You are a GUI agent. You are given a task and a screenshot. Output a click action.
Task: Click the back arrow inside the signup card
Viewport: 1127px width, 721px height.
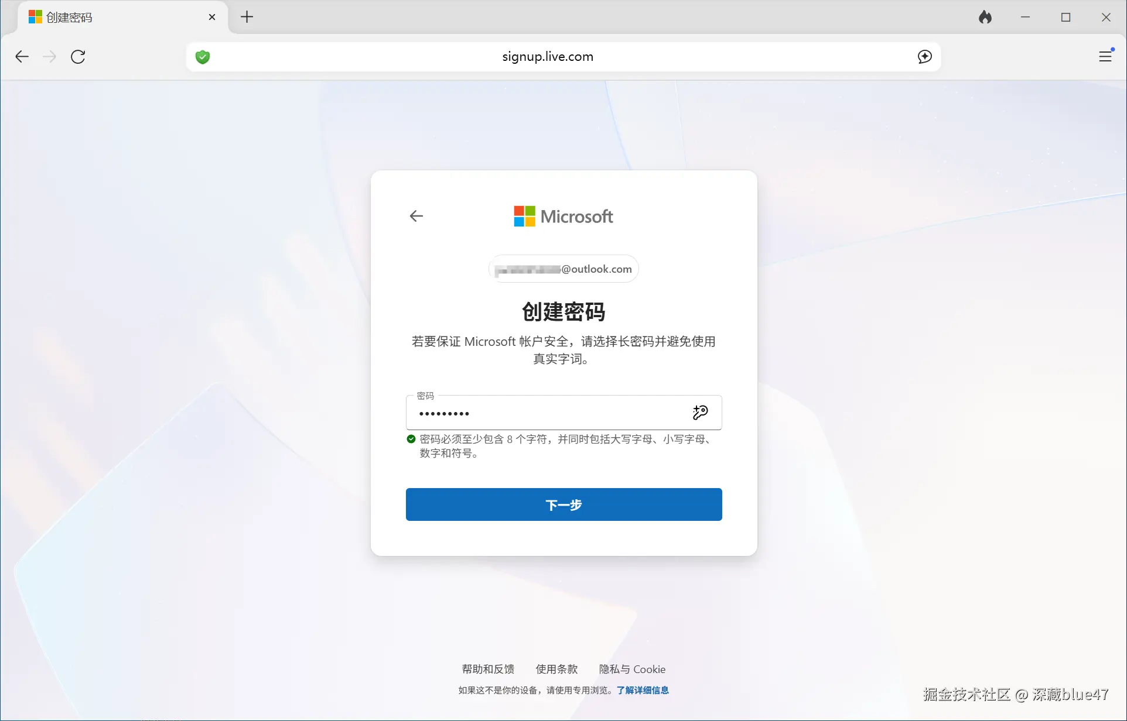point(416,215)
